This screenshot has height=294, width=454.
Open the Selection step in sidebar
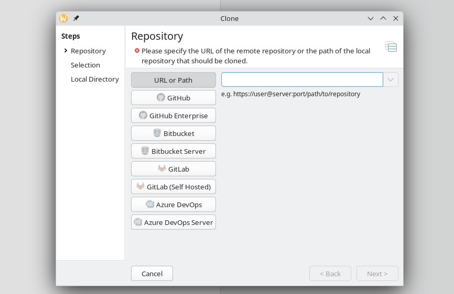[85, 65]
